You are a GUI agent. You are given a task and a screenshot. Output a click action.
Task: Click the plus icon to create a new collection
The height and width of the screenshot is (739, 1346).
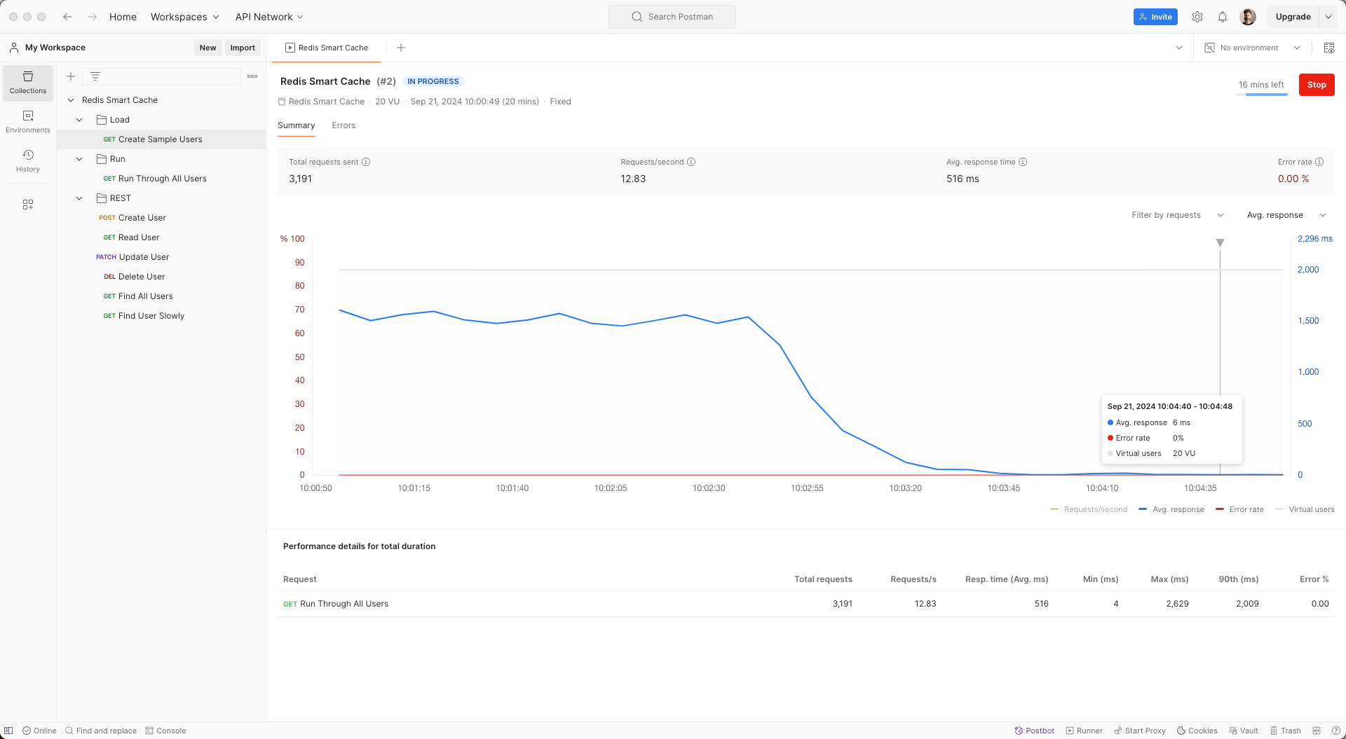pos(71,76)
